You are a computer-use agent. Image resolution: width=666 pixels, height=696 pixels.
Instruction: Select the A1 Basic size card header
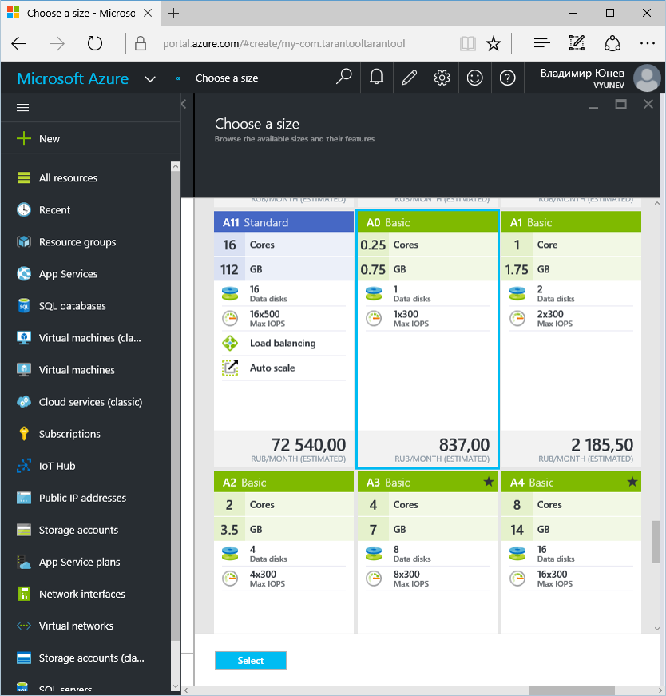(x=572, y=222)
